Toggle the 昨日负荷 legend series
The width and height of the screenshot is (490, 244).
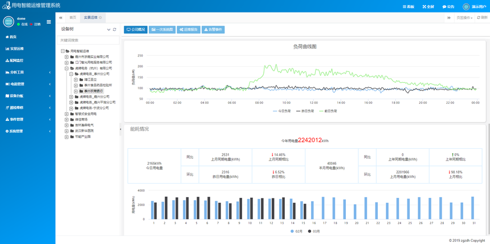305,111
